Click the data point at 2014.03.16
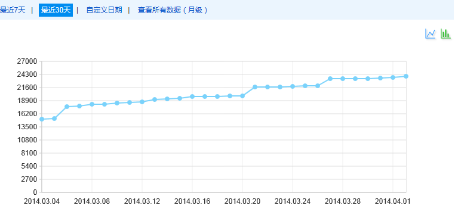This screenshot has height=221, width=455. pyautogui.click(x=192, y=97)
